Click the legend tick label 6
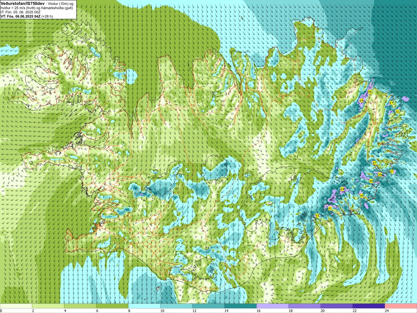 pos(97,311)
